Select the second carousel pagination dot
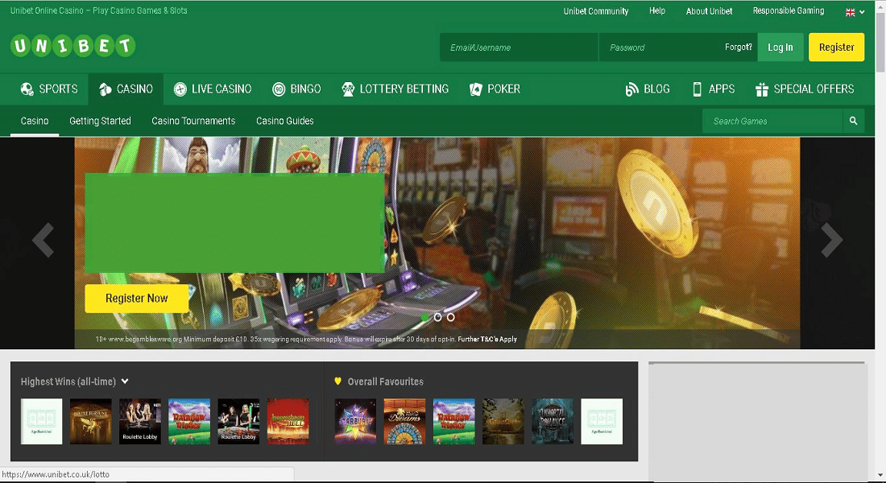 coord(438,317)
